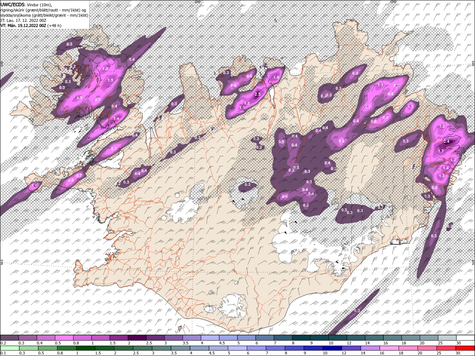Click the '(+48 h)' forecast offset
The image size is (475, 356).
pos(55,26)
